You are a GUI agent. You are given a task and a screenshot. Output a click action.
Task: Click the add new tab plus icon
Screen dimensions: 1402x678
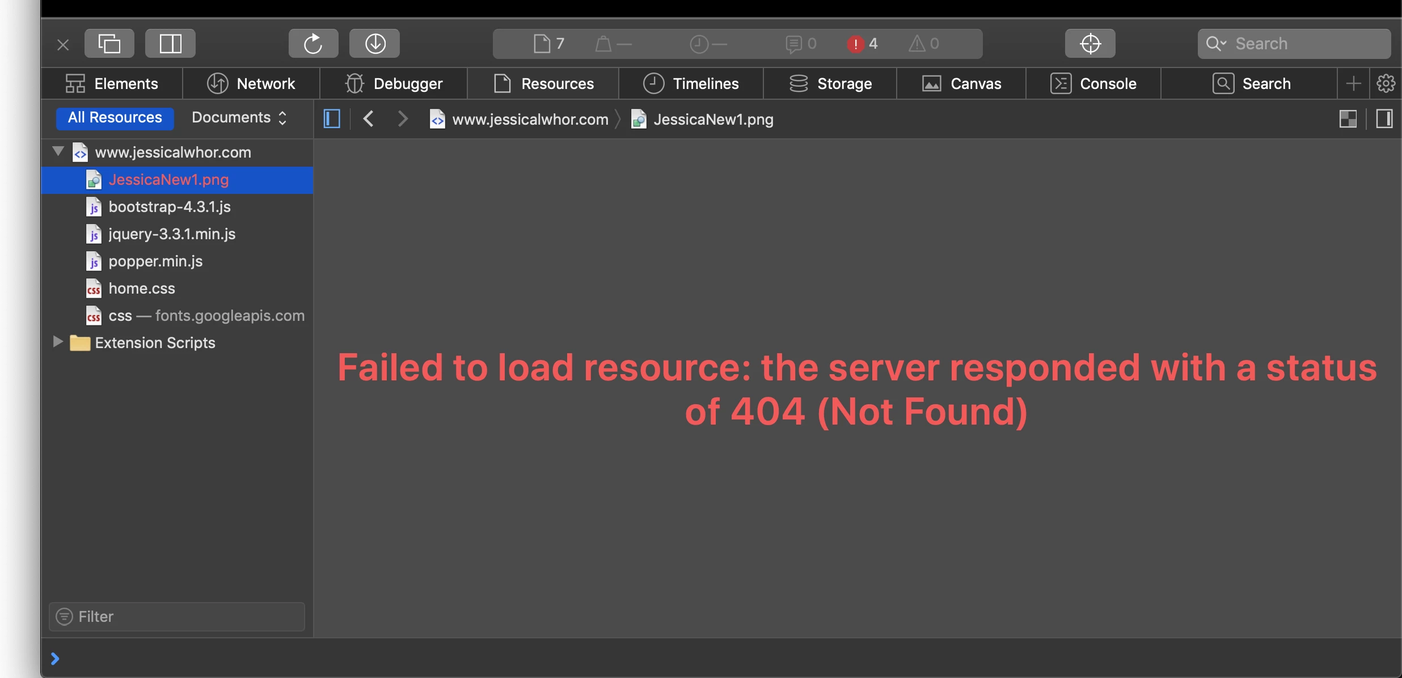point(1353,83)
